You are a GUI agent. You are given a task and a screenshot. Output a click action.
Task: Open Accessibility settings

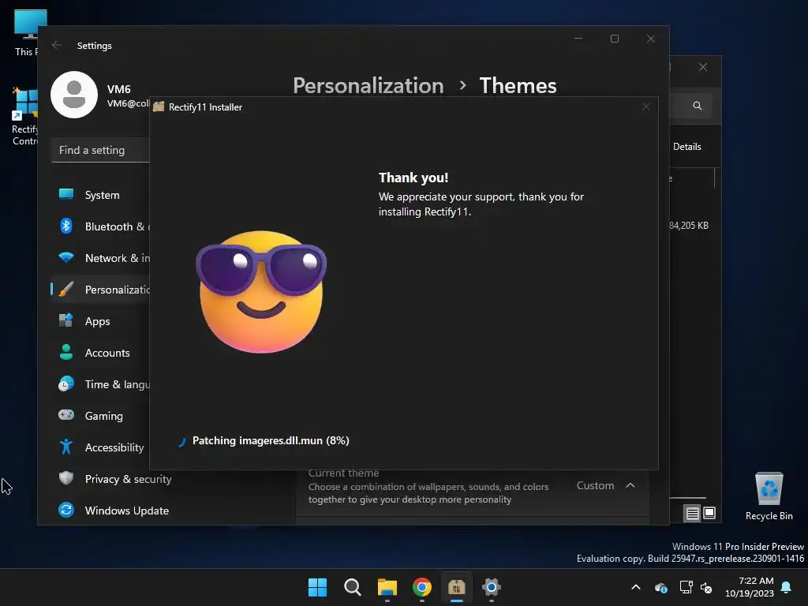(x=100, y=447)
